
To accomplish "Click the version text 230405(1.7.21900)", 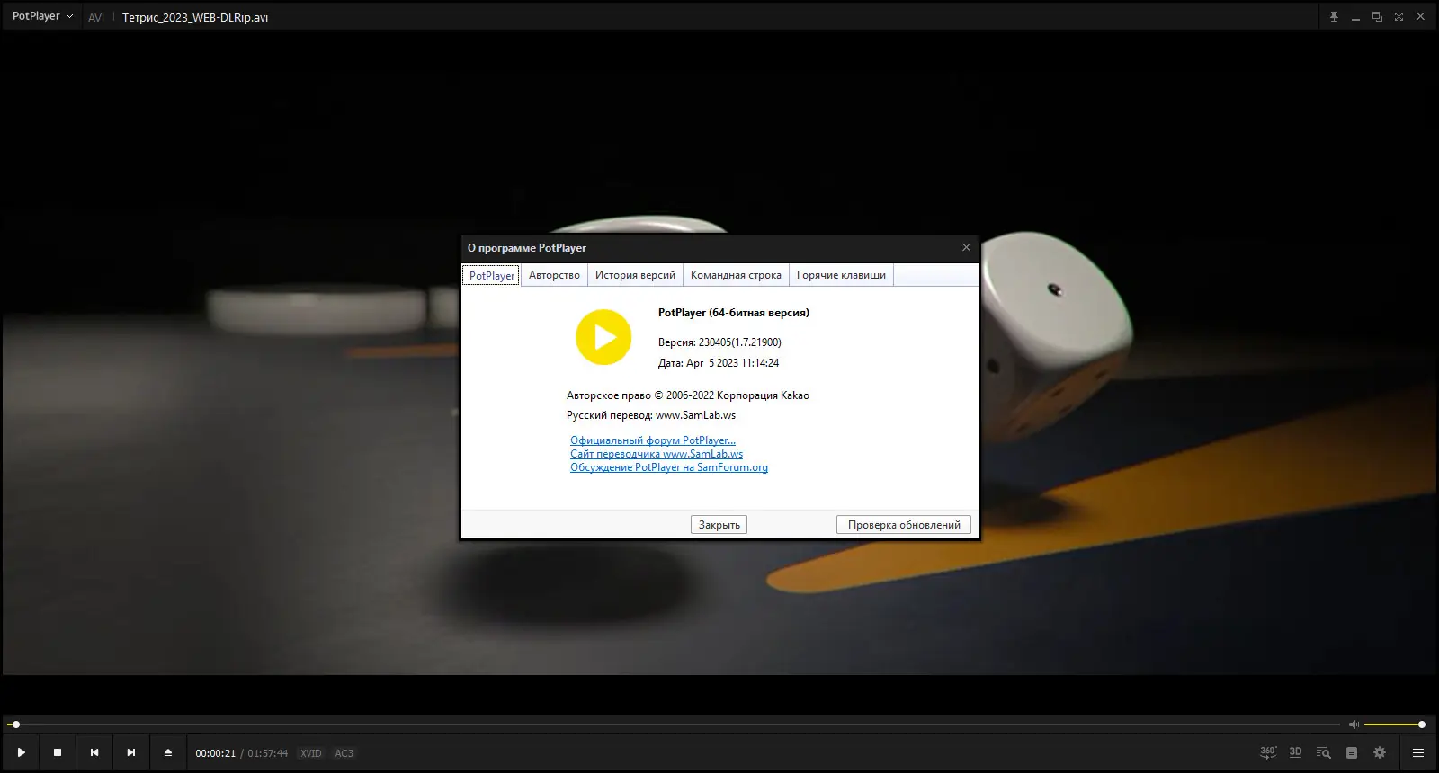I will coord(740,342).
